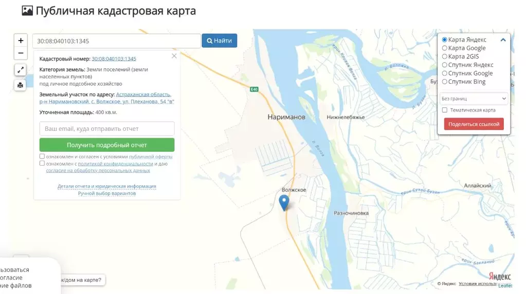
Task: Click the Нижнелебяжье label on map
Action: [x=346, y=117]
